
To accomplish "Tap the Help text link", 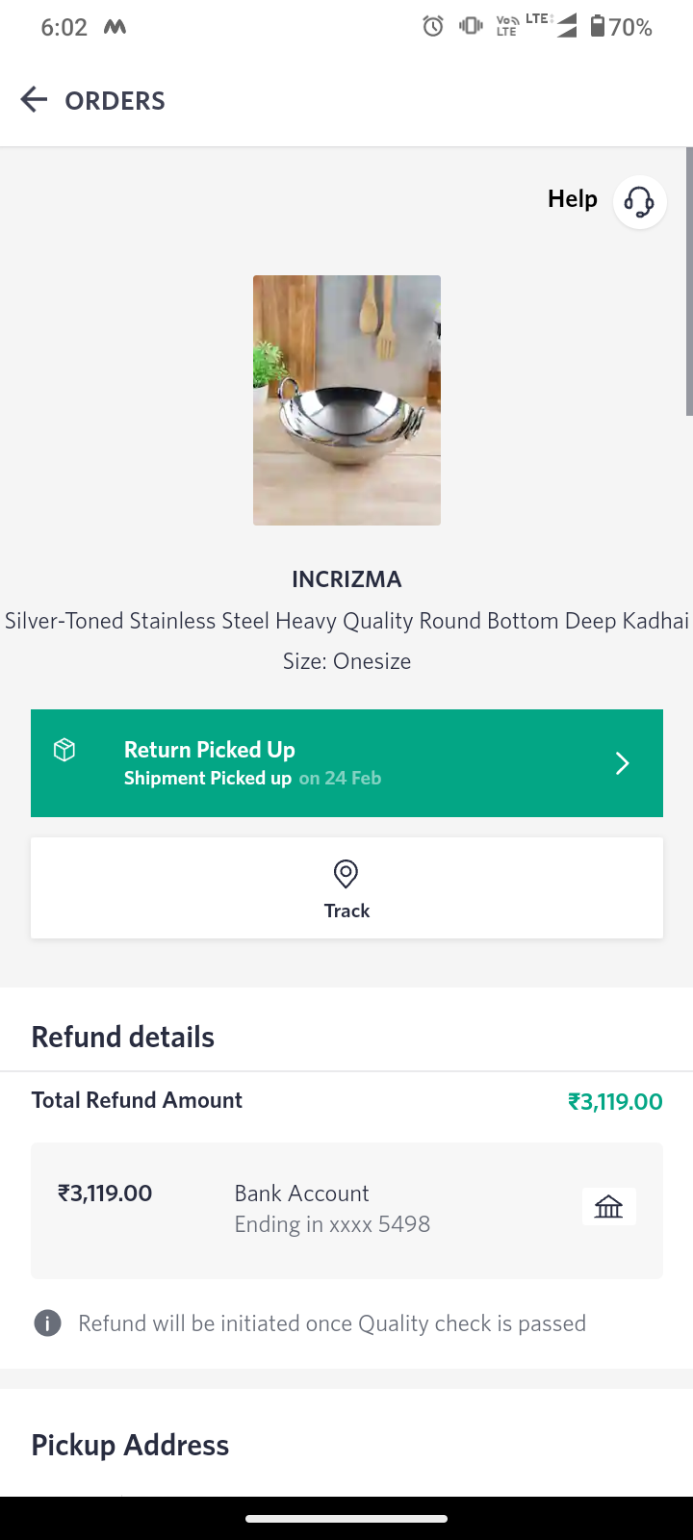I will 572,199.
